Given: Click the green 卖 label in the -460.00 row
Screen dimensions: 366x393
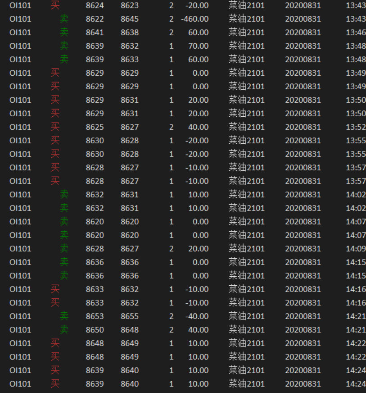Looking at the screenshot, I should [64, 19].
